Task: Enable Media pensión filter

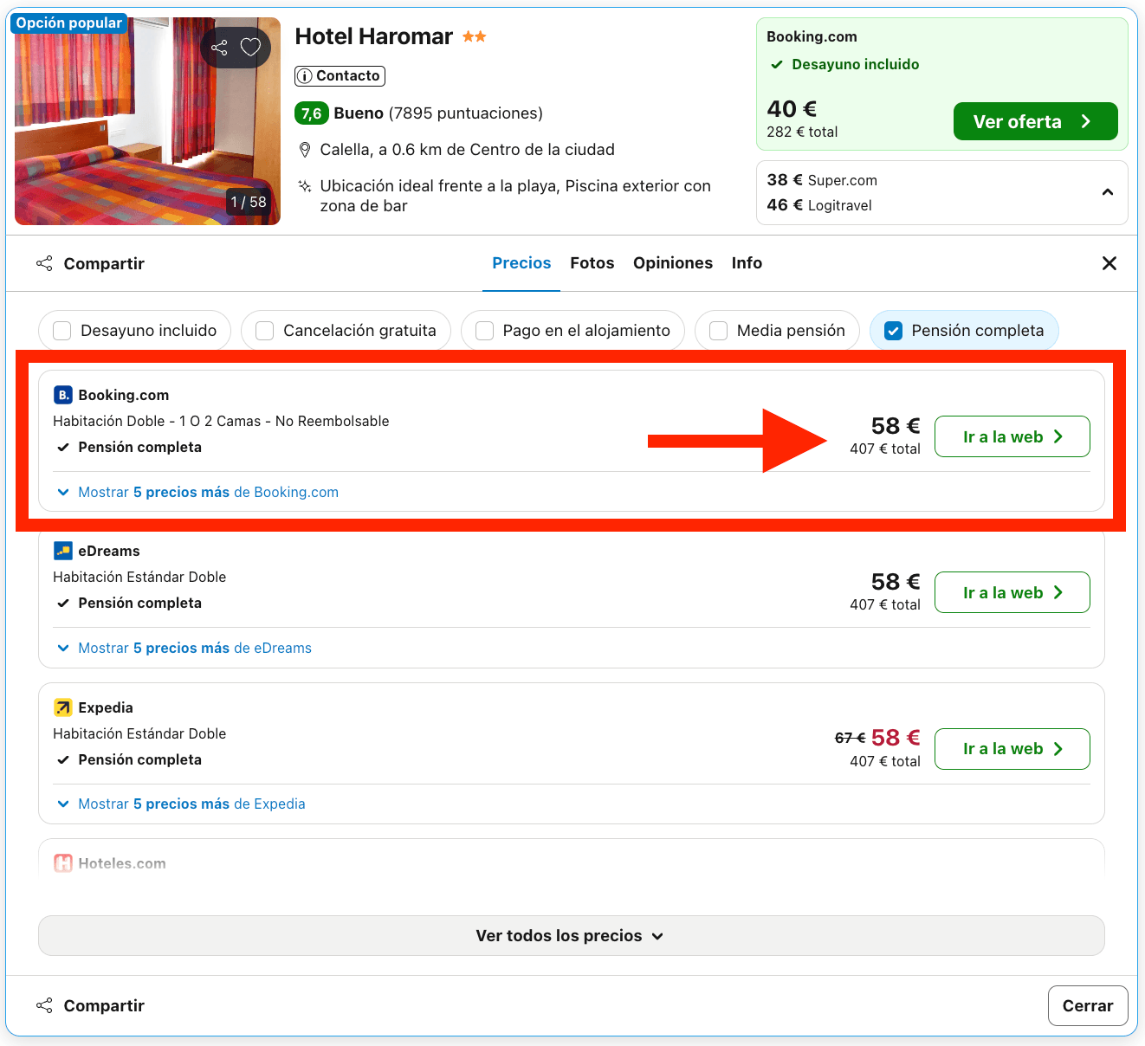Action: [777, 331]
